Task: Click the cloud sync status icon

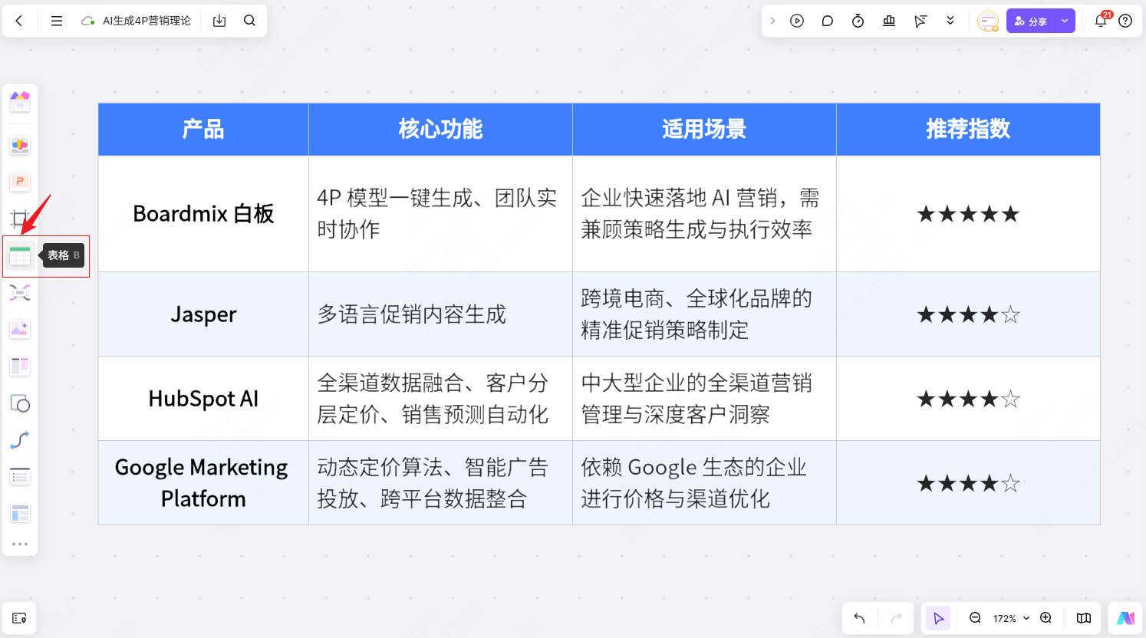Action: point(88,21)
